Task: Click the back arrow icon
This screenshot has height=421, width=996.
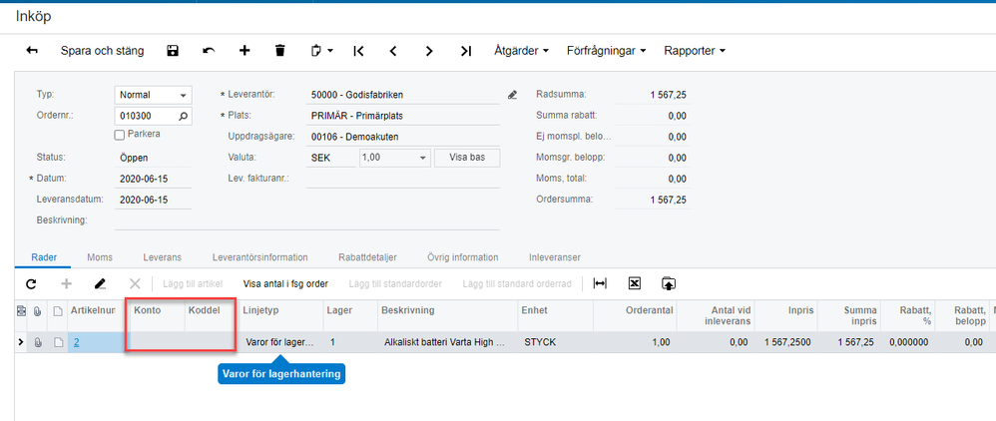Action: click(x=32, y=50)
